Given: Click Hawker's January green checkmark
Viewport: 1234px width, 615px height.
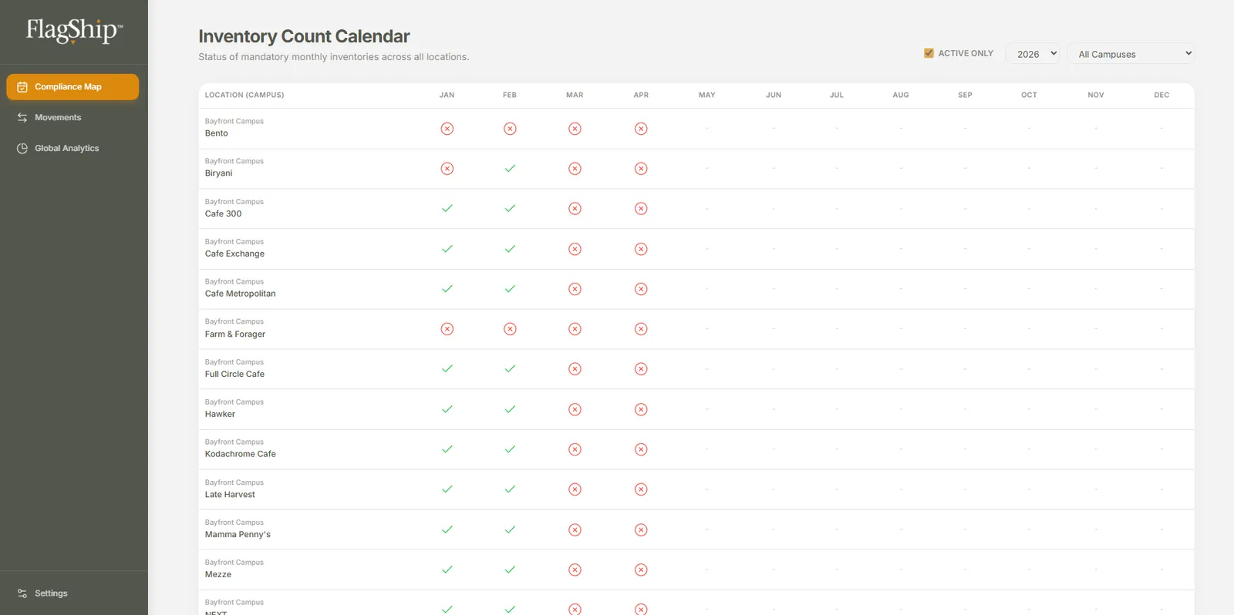Looking at the screenshot, I should 447,409.
